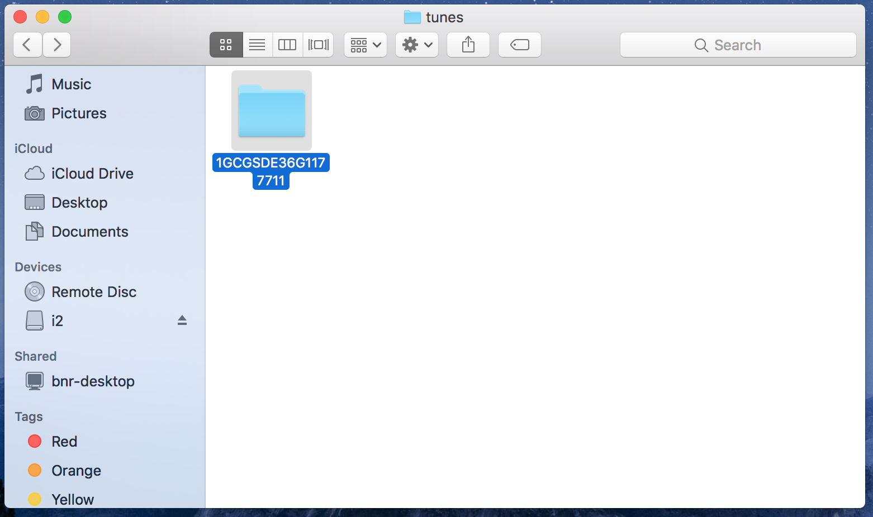Go back with the left chevron button
Image resolution: width=873 pixels, height=517 pixels.
(27, 45)
